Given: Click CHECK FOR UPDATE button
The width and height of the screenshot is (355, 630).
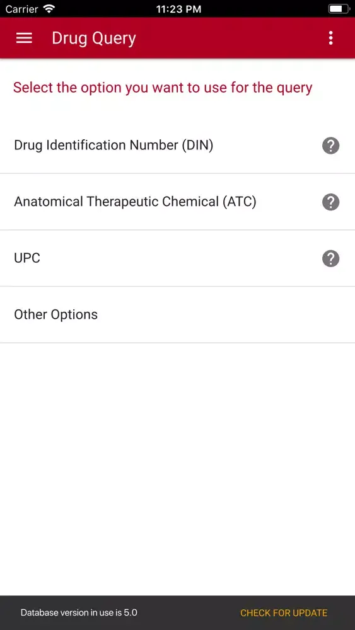Looking at the screenshot, I should (284, 613).
